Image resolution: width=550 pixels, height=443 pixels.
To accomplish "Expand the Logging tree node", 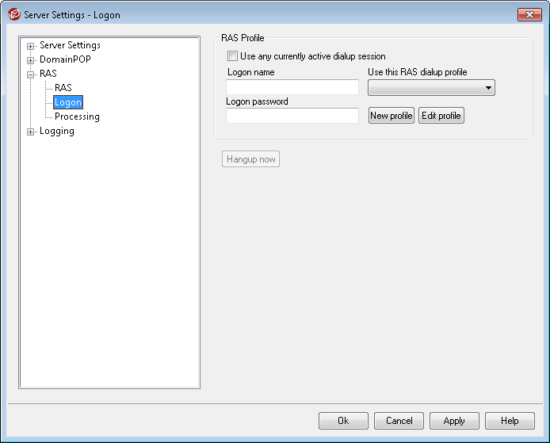I will 31,132.
